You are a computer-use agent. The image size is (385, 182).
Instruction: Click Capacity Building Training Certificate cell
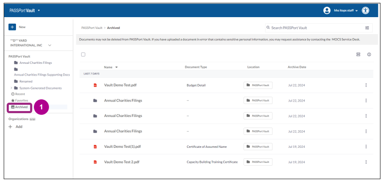[x=212, y=162]
